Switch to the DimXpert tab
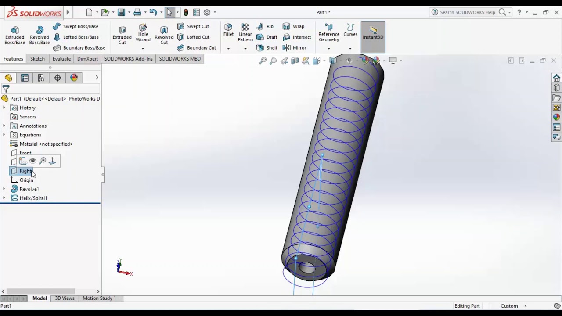The width and height of the screenshot is (562, 316). coord(87,59)
